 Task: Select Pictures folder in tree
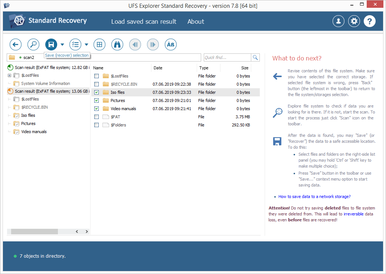coord(28,123)
